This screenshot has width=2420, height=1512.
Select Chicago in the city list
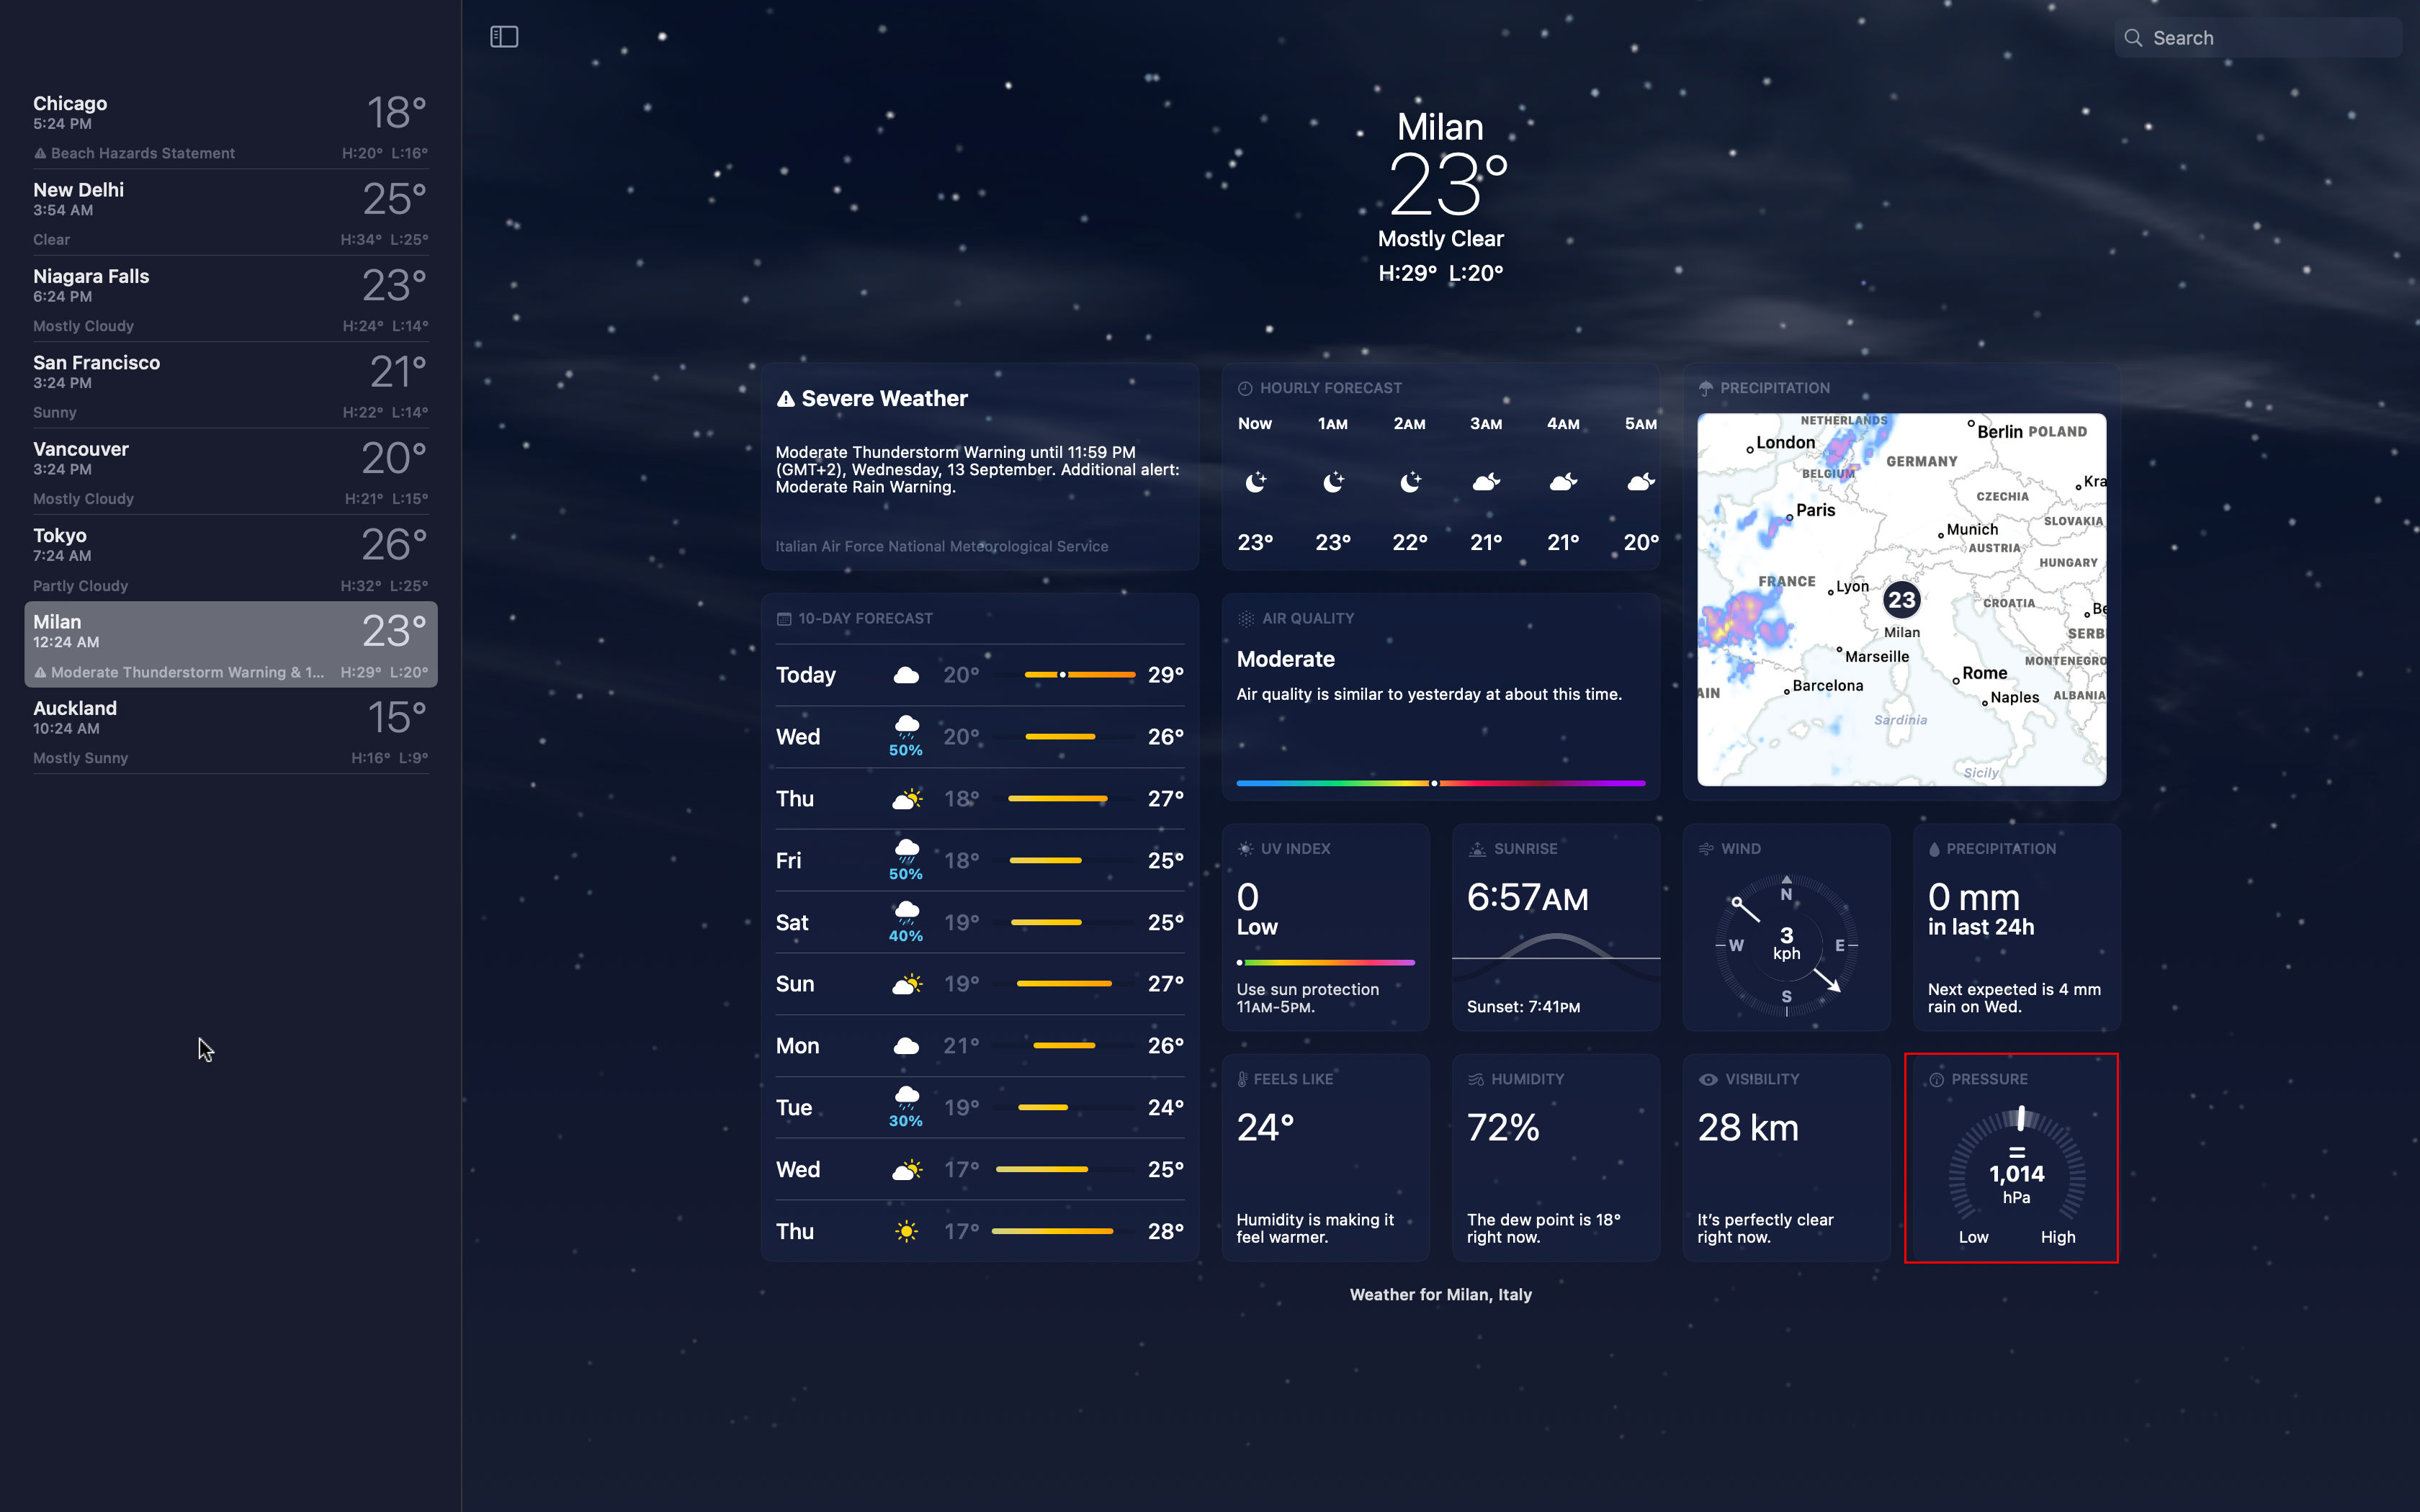coord(230,126)
